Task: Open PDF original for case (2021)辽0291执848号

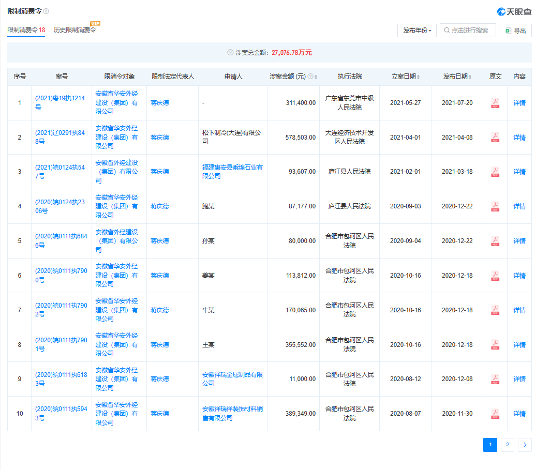Action: [x=495, y=138]
